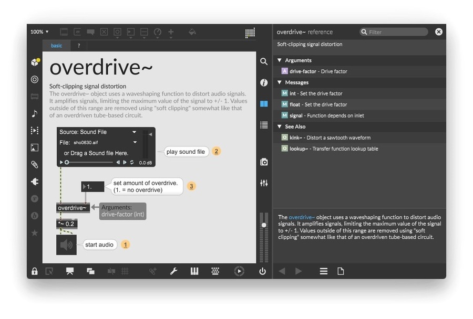Open the wrench debugging tool icon
473x319 pixels.
[173, 271]
